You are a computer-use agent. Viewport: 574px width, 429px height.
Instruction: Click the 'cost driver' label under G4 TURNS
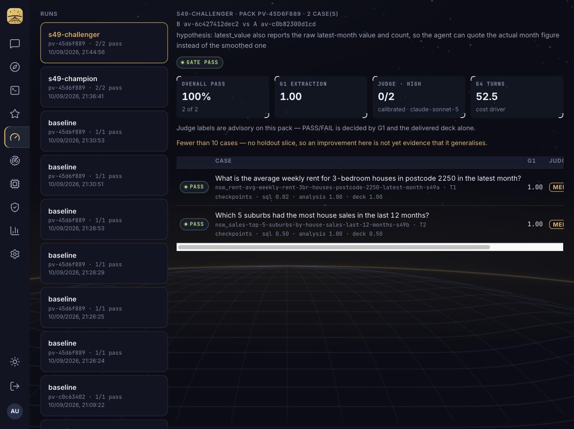pyautogui.click(x=491, y=110)
